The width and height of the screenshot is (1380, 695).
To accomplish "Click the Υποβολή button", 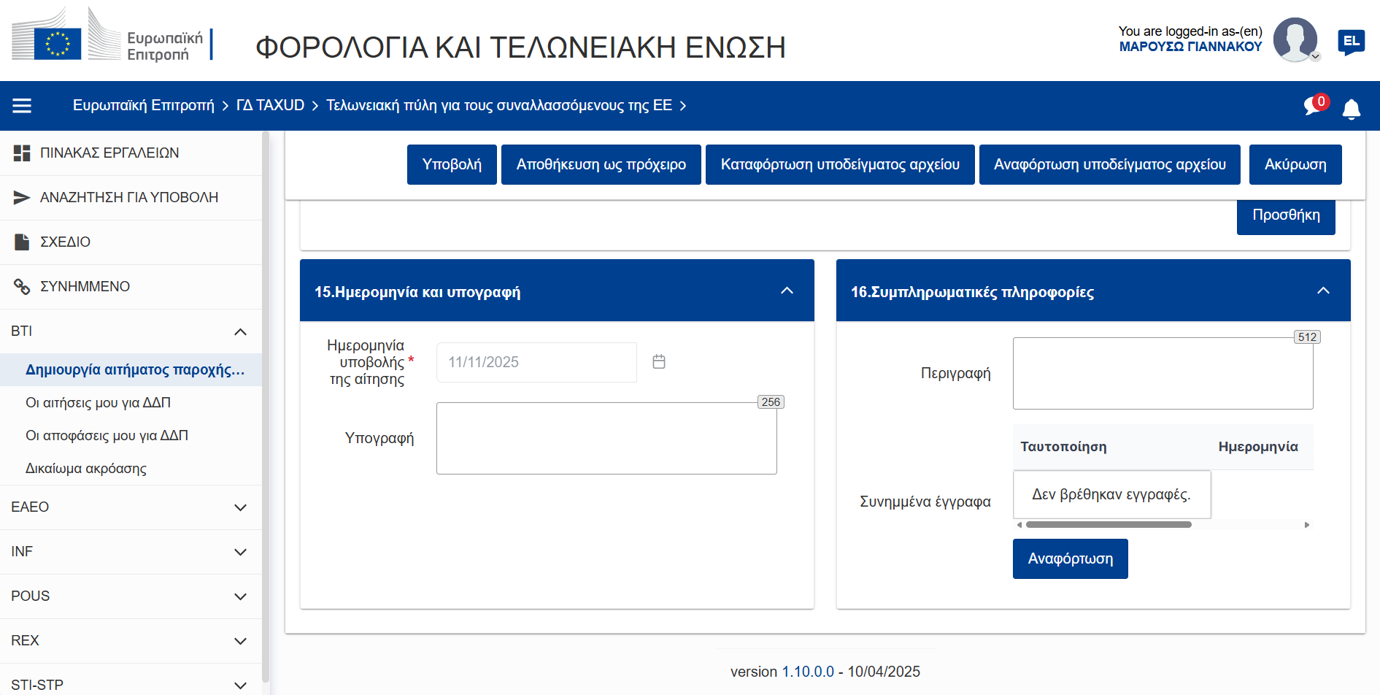I will click(452, 165).
